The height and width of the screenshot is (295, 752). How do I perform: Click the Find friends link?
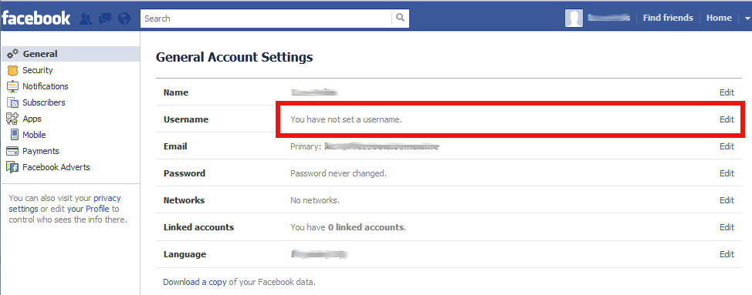tap(668, 18)
